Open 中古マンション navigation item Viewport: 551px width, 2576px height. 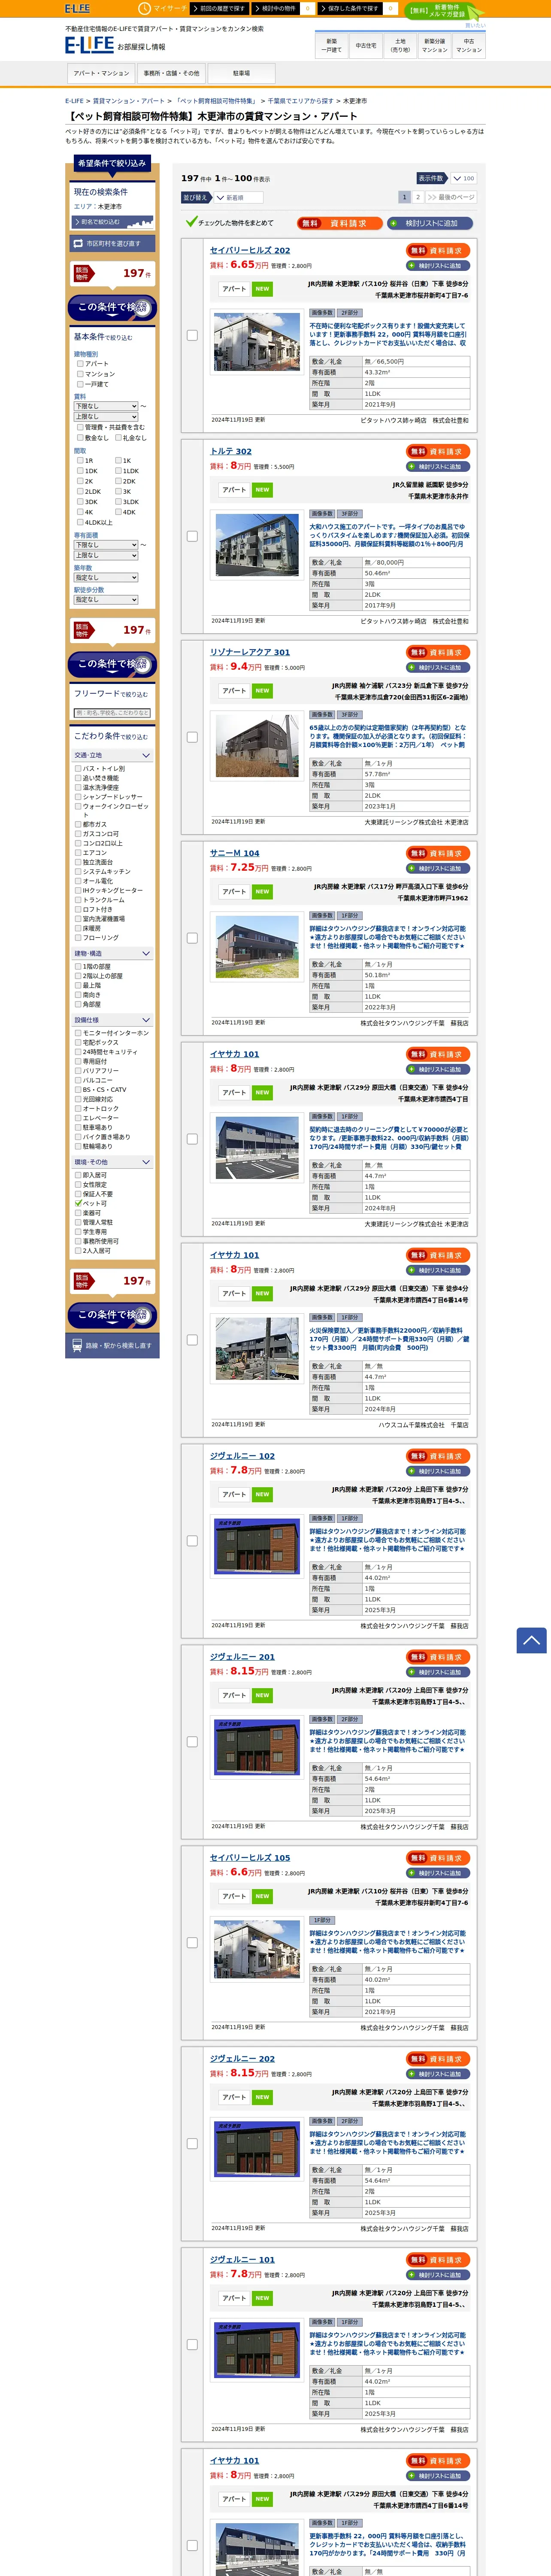coord(469,45)
